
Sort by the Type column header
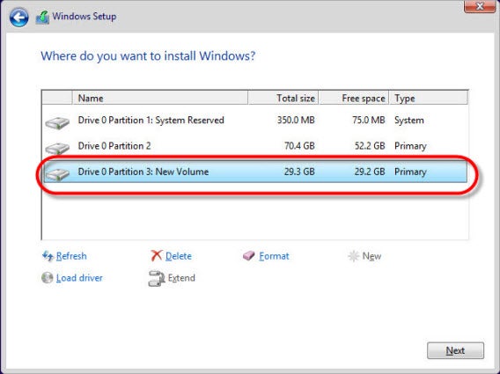click(x=428, y=98)
